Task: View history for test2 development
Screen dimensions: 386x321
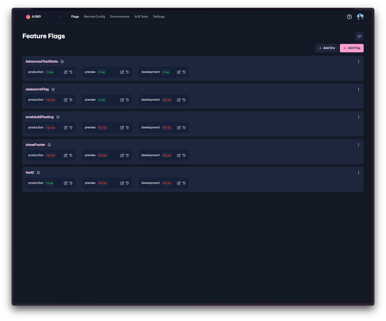Action: pos(184,183)
